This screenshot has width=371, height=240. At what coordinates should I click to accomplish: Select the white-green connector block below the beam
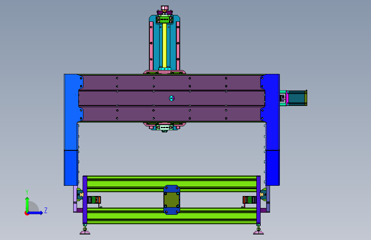tap(165, 128)
